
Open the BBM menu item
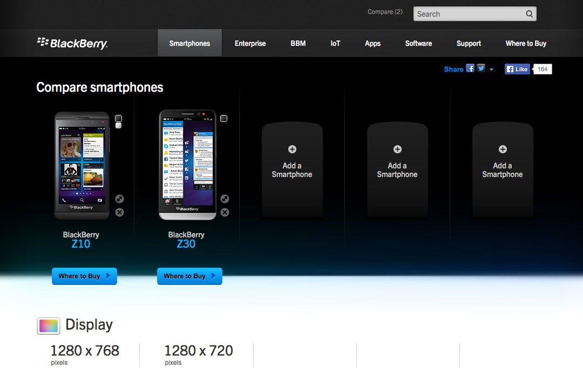pos(298,43)
